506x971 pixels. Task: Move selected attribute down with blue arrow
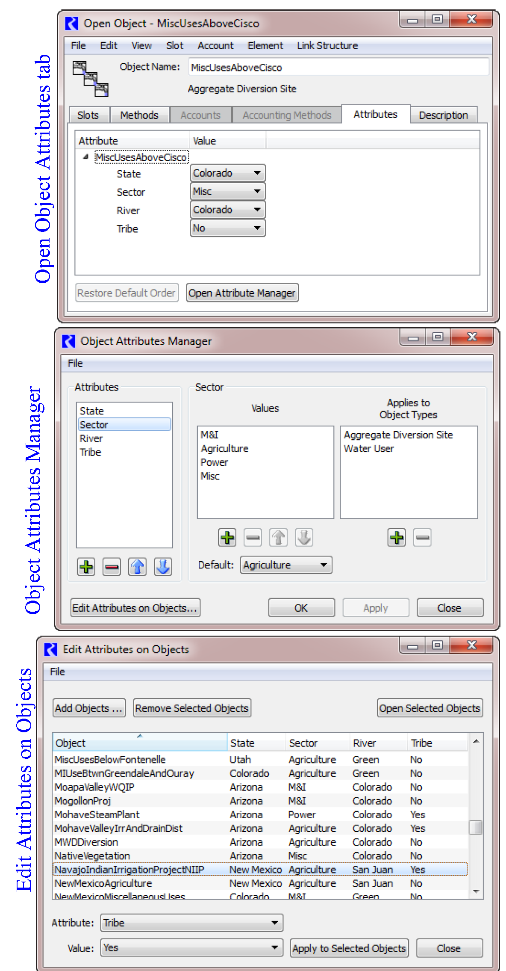163,567
